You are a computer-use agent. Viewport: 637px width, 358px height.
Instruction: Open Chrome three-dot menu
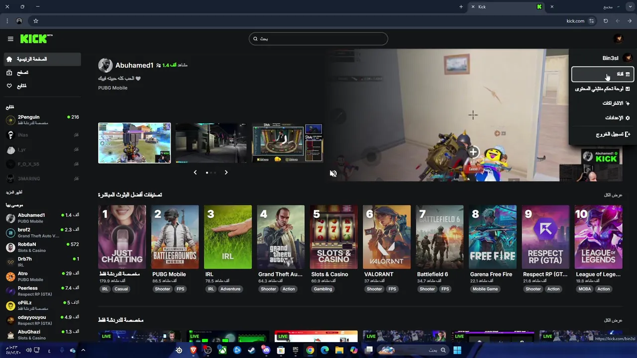[x=7, y=21]
